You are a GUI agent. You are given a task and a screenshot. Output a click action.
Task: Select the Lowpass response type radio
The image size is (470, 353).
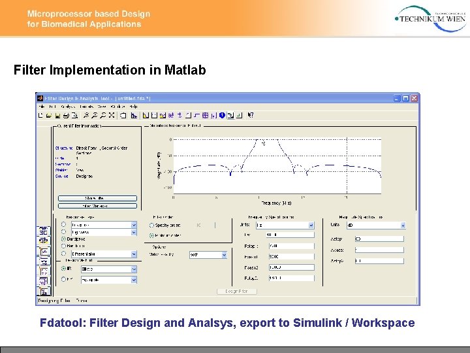coord(63,224)
